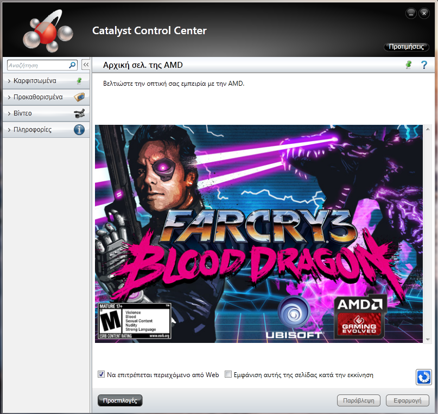The image size is (438, 414).
Task: Close the Catalyst Control Center window
Action: click(x=424, y=13)
